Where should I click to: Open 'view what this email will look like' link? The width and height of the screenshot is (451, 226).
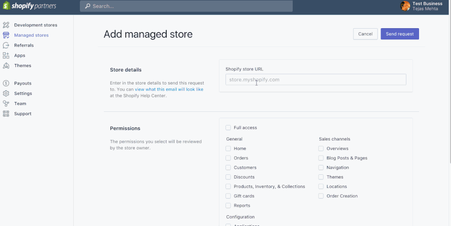[x=169, y=89]
